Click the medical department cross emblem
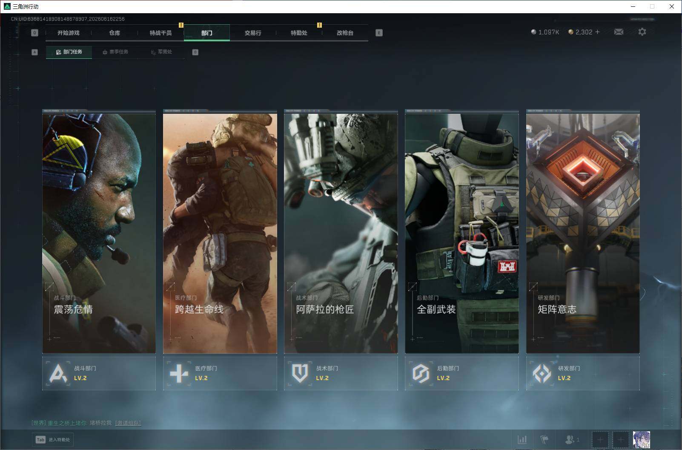Screen dimensions: 682x450 [x=179, y=374]
